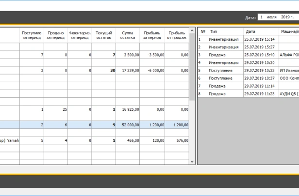This screenshot has height=196, width=299.
Task: Click the 'Текущий остаток' column header
Action: (x=104, y=35)
